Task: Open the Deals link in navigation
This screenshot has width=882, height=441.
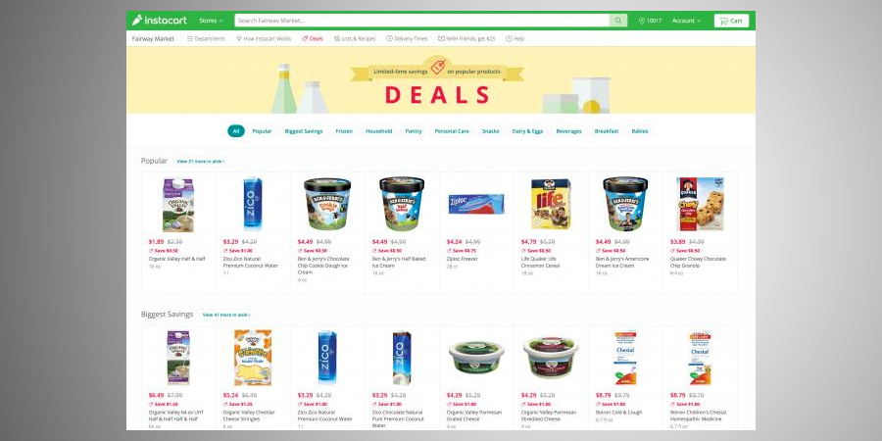Action: 313,39
